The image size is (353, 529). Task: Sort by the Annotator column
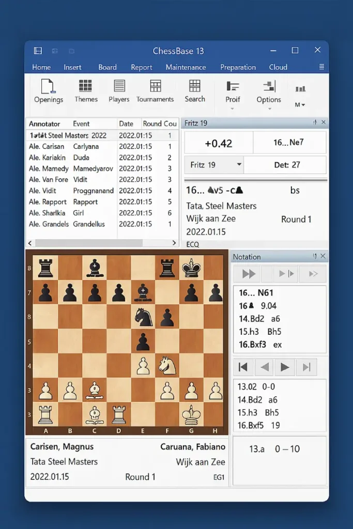point(44,124)
